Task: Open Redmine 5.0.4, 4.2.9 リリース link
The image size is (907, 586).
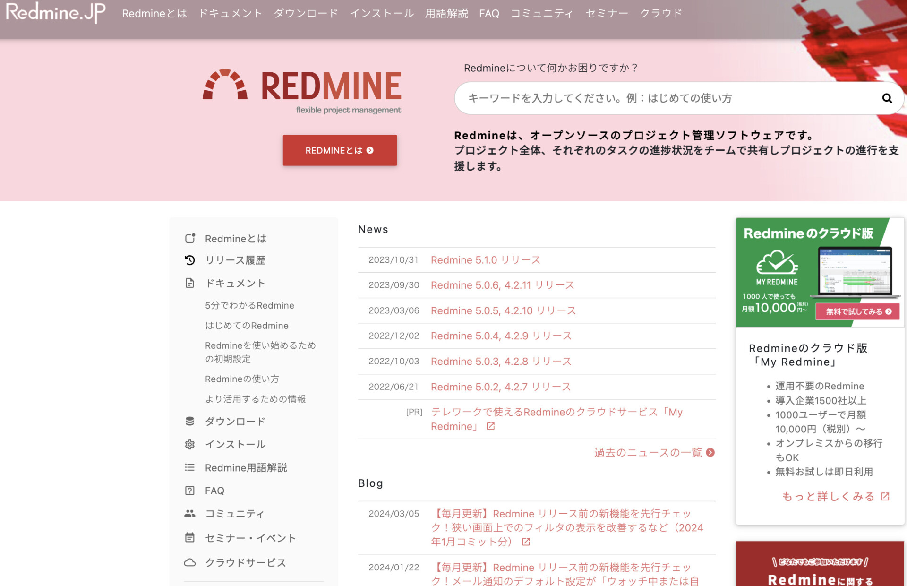Action: 501,336
